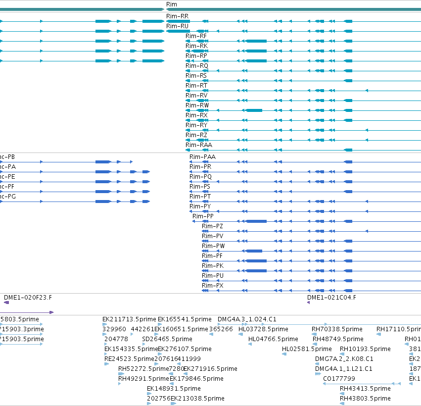Click the 204778 EST label
421x406 pixels.
[x=116, y=339]
